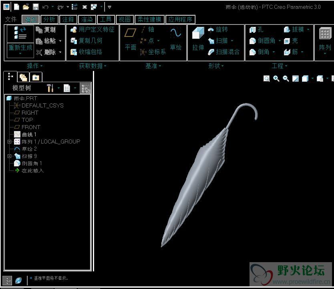
Task: Open the 文件 menu
Action: pyautogui.click(x=11, y=19)
